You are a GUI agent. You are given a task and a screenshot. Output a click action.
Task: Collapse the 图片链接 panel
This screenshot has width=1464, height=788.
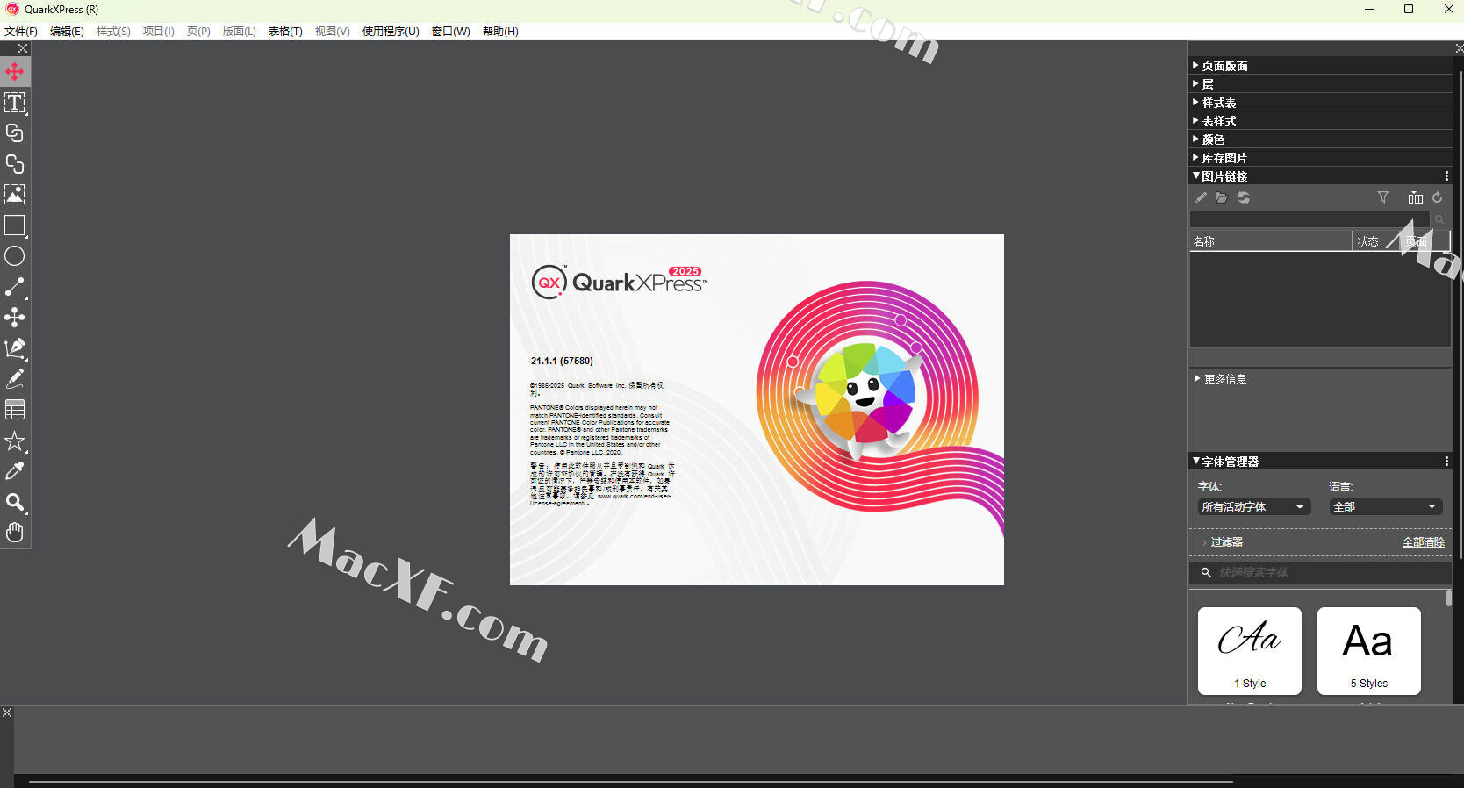pyautogui.click(x=1195, y=176)
